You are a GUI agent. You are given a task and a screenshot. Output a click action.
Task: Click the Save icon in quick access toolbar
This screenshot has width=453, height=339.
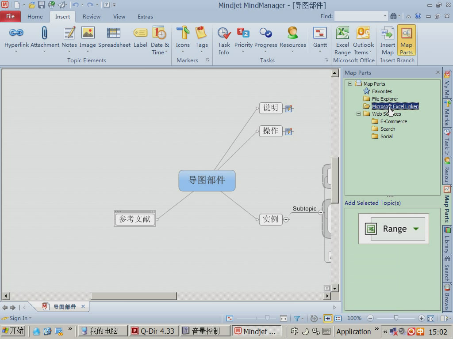point(41,5)
